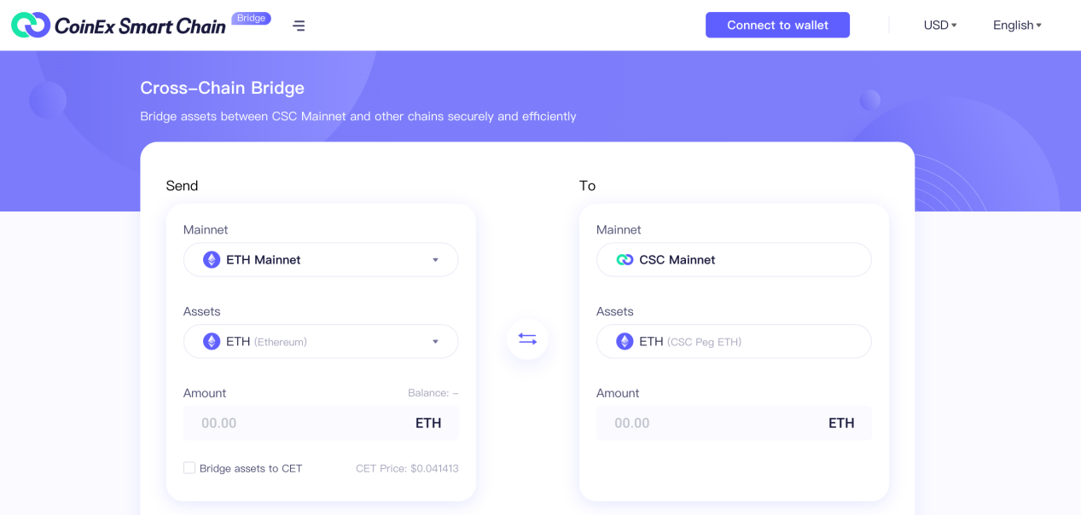The image size is (1081, 515).
Task: Click the Ethereum icon in Send Assets
Action: tap(212, 342)
